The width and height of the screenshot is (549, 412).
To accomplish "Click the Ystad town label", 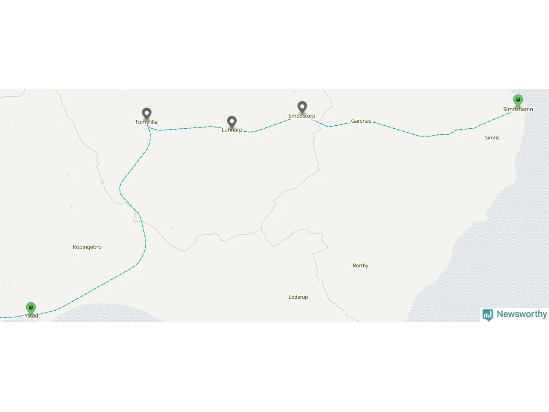I will coord(31,315).
